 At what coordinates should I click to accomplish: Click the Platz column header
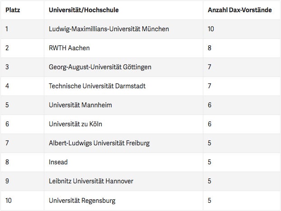(13, 10)
